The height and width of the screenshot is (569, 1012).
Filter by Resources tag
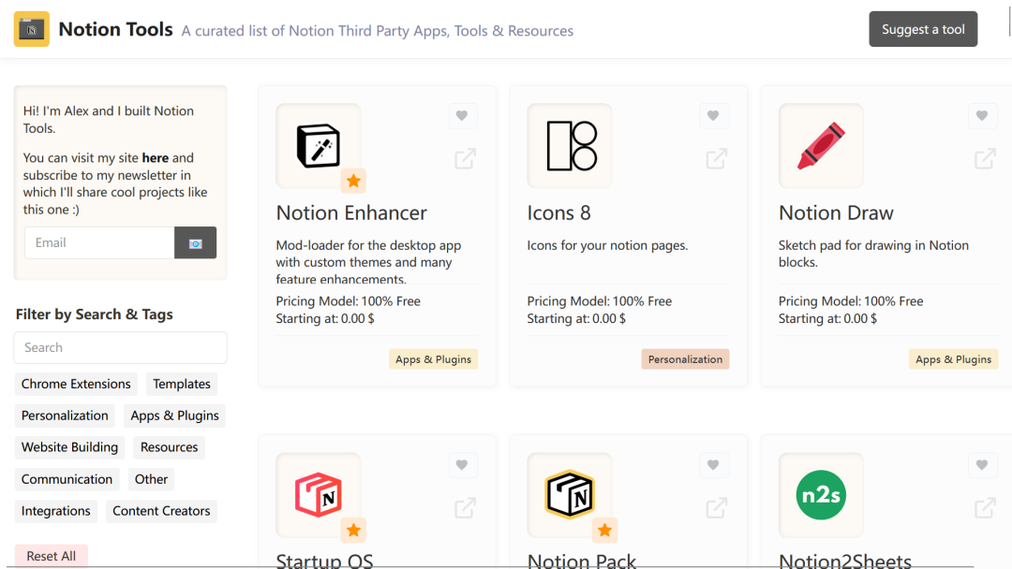[x=169, y=447]
